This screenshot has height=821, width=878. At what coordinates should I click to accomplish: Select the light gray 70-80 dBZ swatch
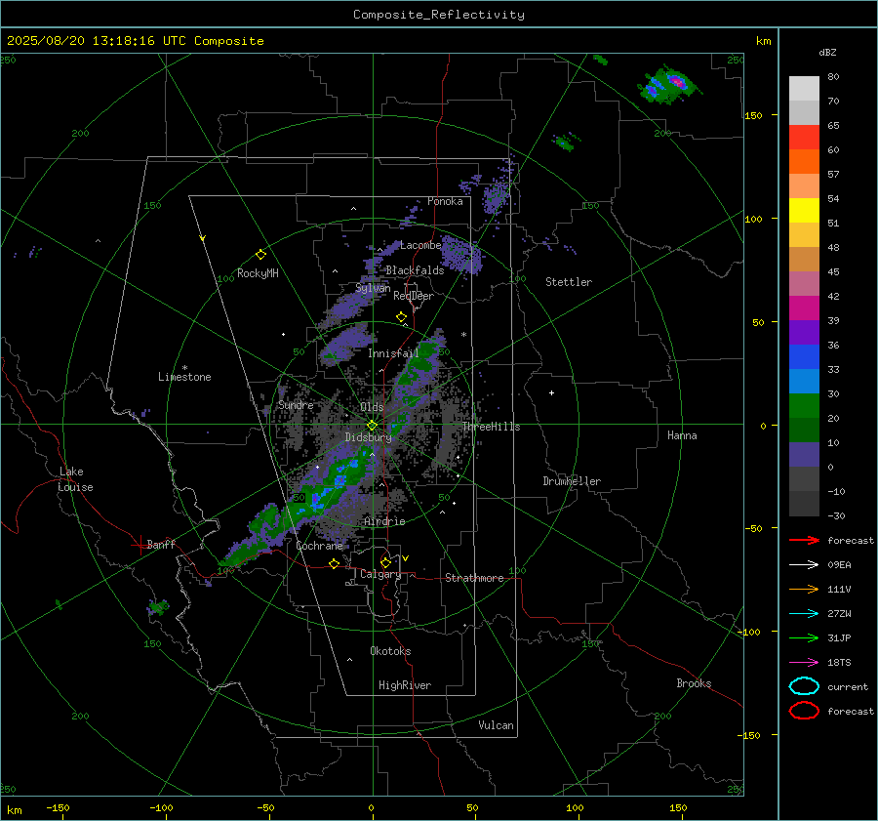(x=804, y=89)
